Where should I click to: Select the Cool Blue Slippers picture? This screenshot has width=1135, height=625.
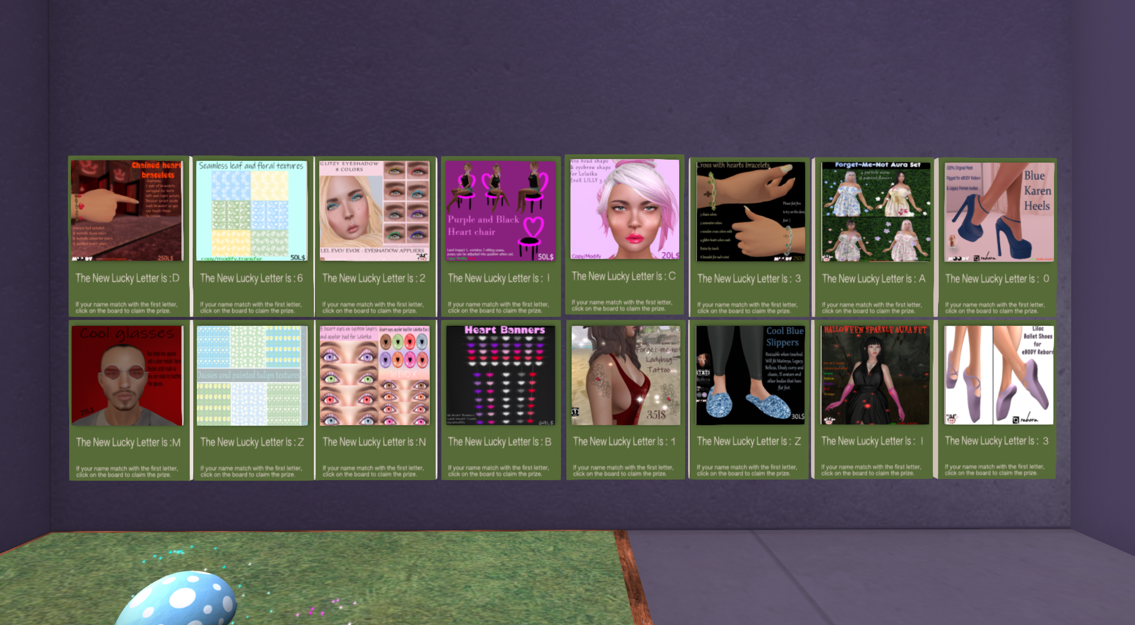[x=750, y=375]
